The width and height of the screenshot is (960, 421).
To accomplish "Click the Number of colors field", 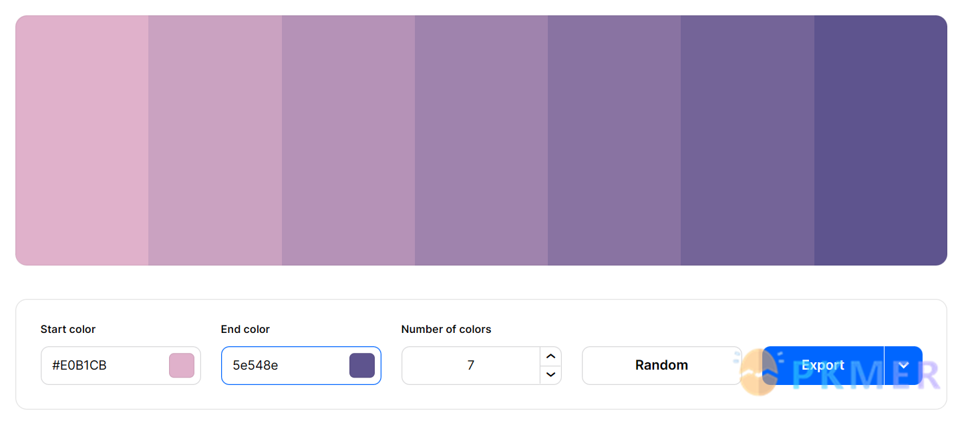I will pyautogui.click(x=471, y=366).
